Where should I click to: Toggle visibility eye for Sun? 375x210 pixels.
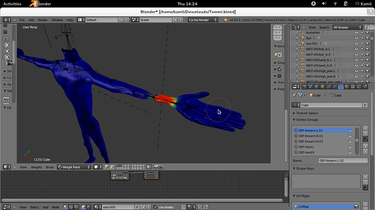pos(357,38)
